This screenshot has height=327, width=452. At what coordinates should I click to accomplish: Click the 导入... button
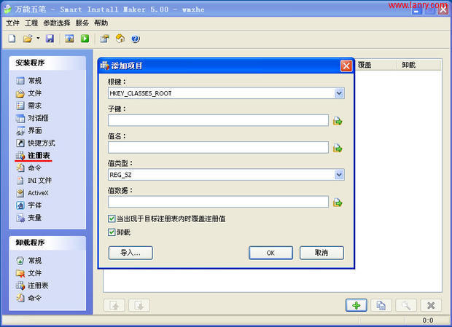pyautogui.click(x=130, y=253)
